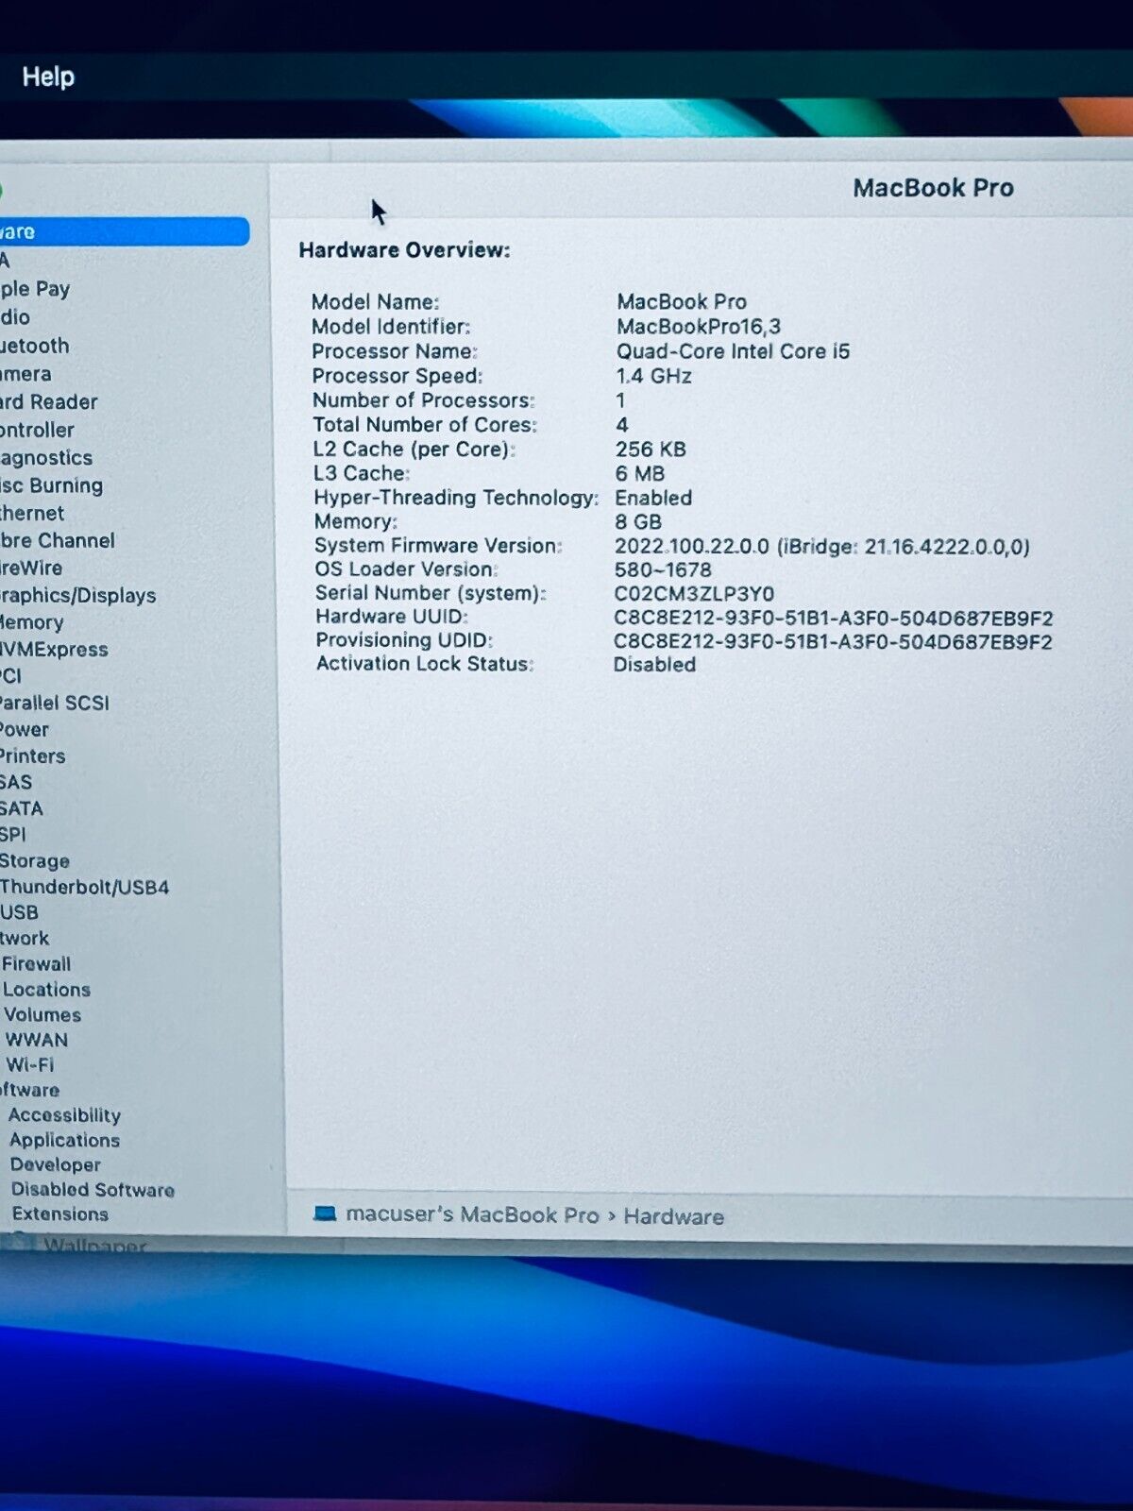Open the Help menu

(48, 76)
